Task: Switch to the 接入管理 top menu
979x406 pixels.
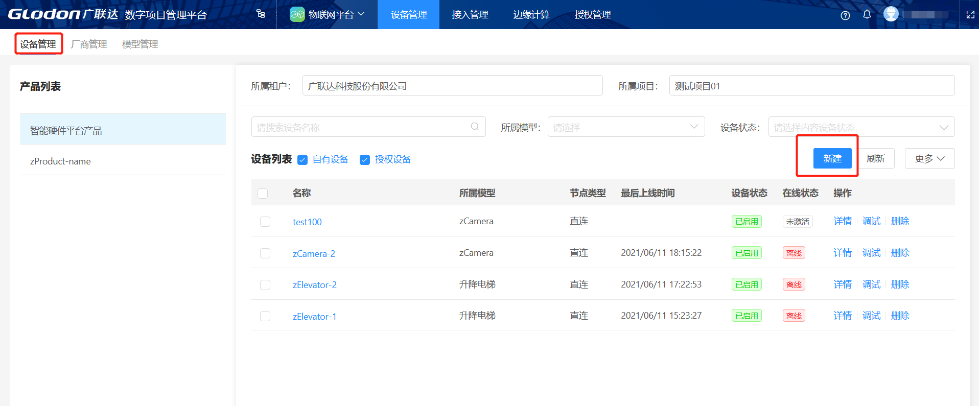Action: pos(470,15)
